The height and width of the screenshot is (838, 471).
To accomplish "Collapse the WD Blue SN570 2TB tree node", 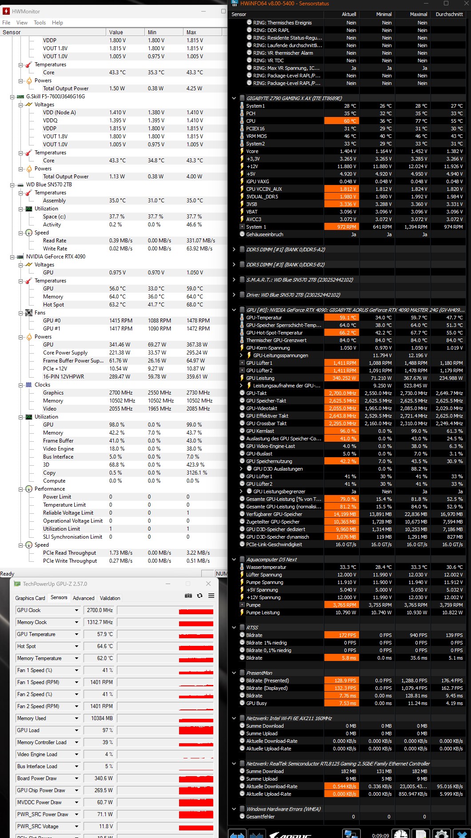I will point(12,185).
